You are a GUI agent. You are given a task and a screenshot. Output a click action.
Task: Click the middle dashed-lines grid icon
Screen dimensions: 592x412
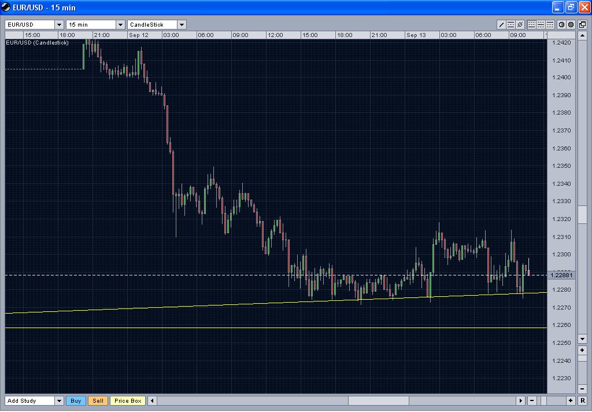pyautogui.click(x=541, y=24)
